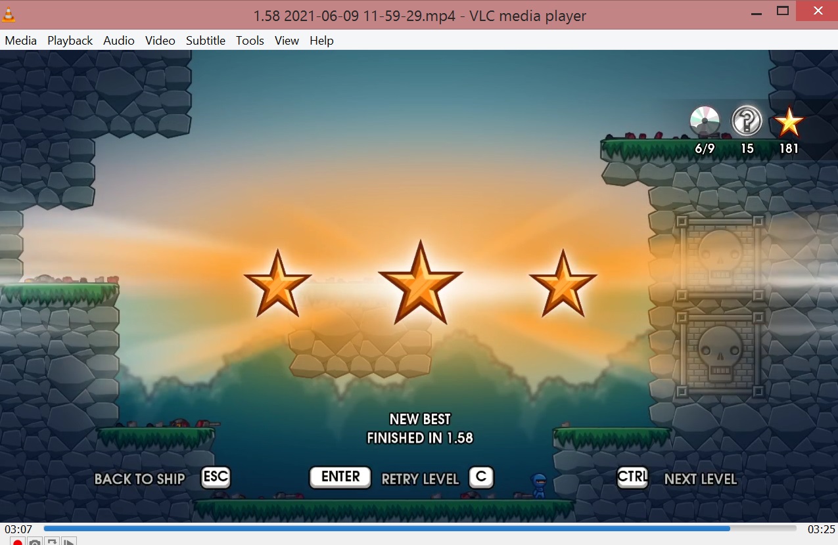Click the right orange star
838x545 pixels.
click(563, 284)
